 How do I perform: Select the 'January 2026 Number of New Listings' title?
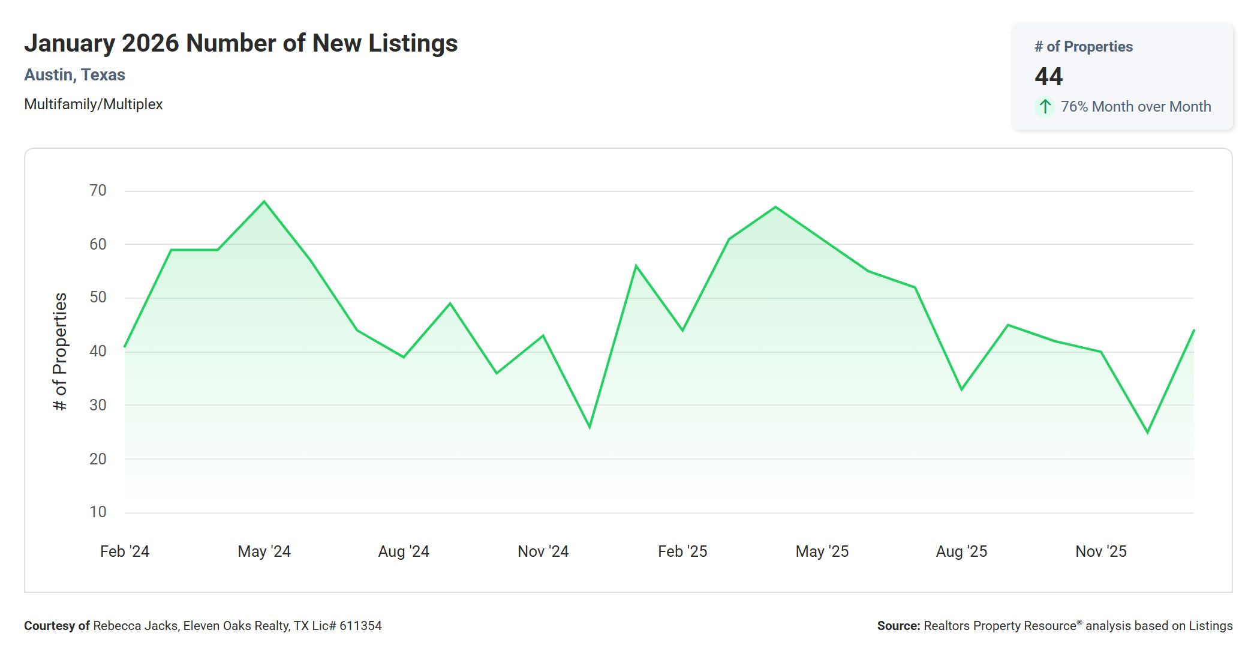point(240,43)
